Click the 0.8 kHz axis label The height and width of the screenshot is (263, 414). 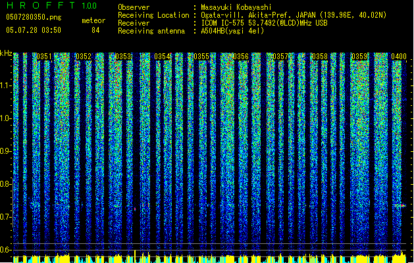(6, 184)
